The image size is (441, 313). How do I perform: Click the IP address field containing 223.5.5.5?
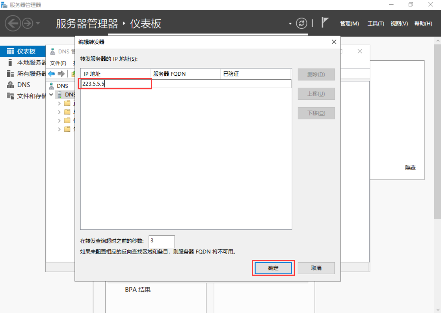(x=115, y=84)
